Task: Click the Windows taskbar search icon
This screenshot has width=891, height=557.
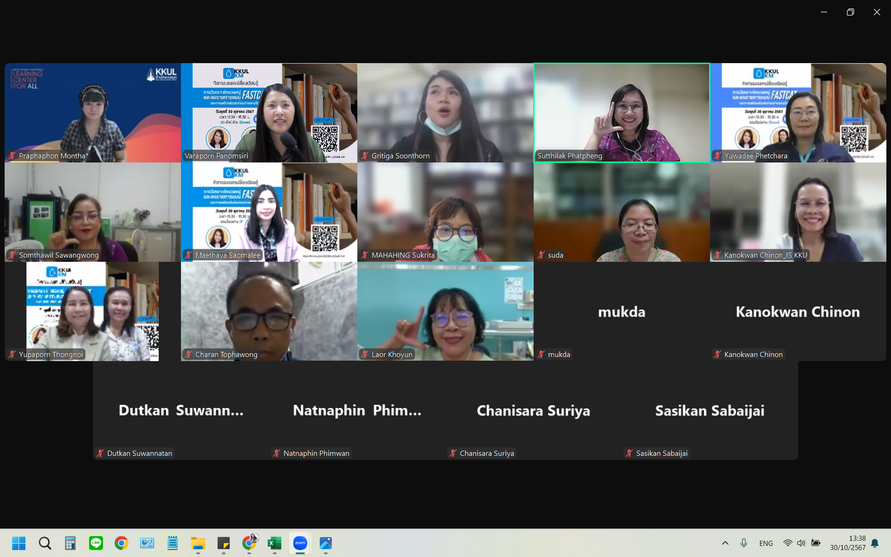Action: 45,543
